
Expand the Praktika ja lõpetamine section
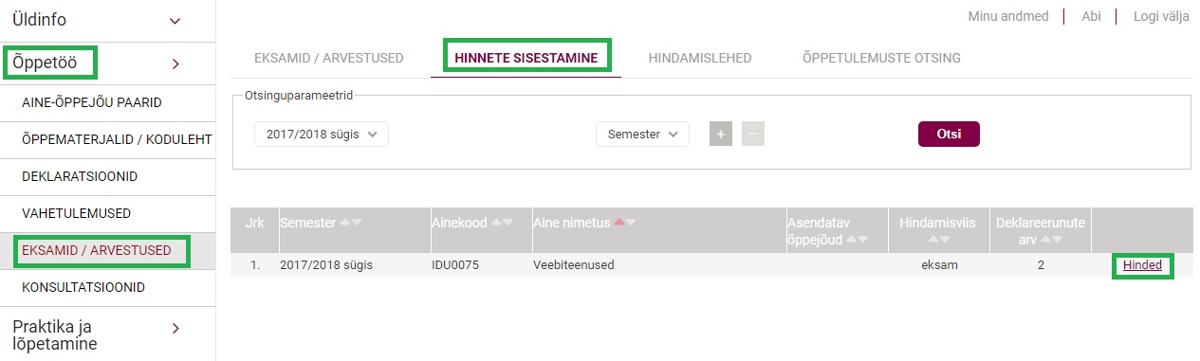point(107,334)
